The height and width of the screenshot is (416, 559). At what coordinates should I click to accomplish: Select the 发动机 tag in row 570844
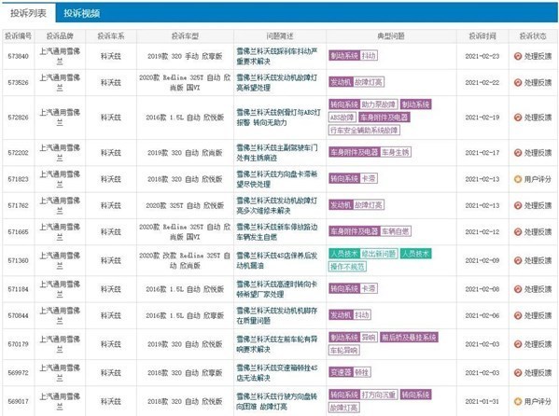click(341, 314)
